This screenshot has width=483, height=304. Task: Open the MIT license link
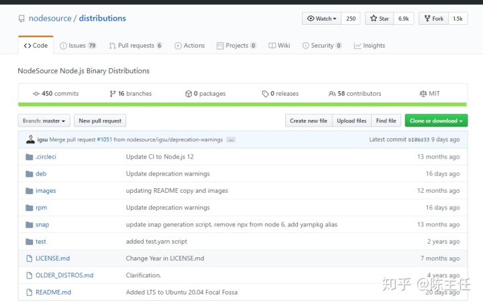430,94
